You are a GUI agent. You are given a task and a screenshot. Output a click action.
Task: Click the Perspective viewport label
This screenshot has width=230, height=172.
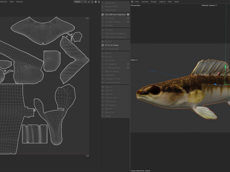click(x=136, y=5)
